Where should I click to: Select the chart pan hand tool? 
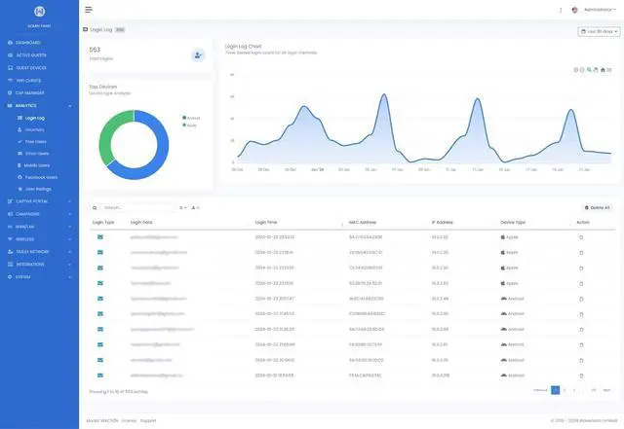click(x=597, y=69)
